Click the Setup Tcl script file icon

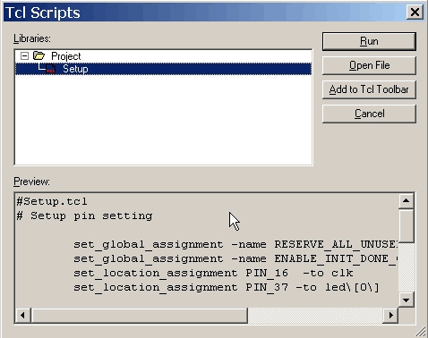tap(51, 69)
